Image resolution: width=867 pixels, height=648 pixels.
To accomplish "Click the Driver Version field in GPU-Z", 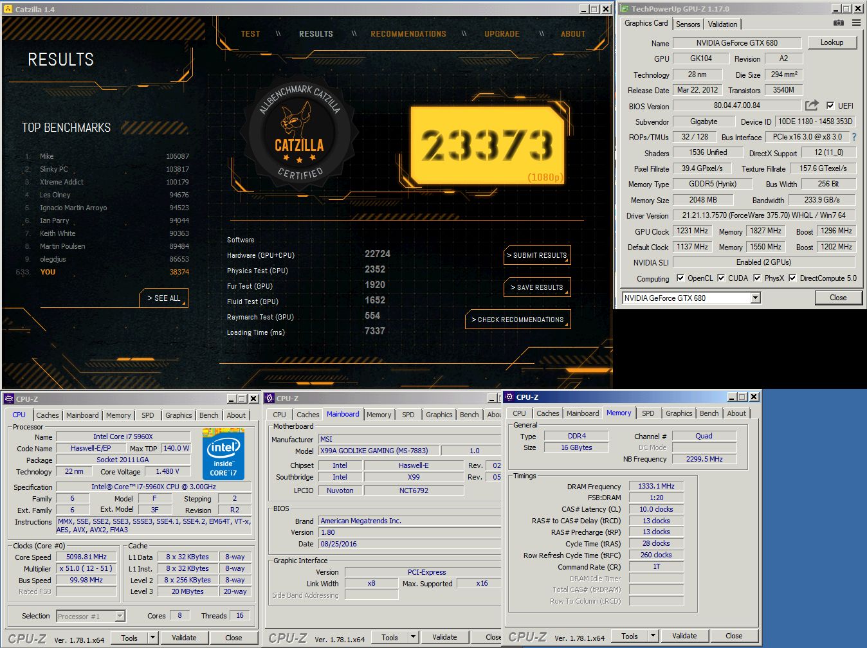I will tap(764, 215).
